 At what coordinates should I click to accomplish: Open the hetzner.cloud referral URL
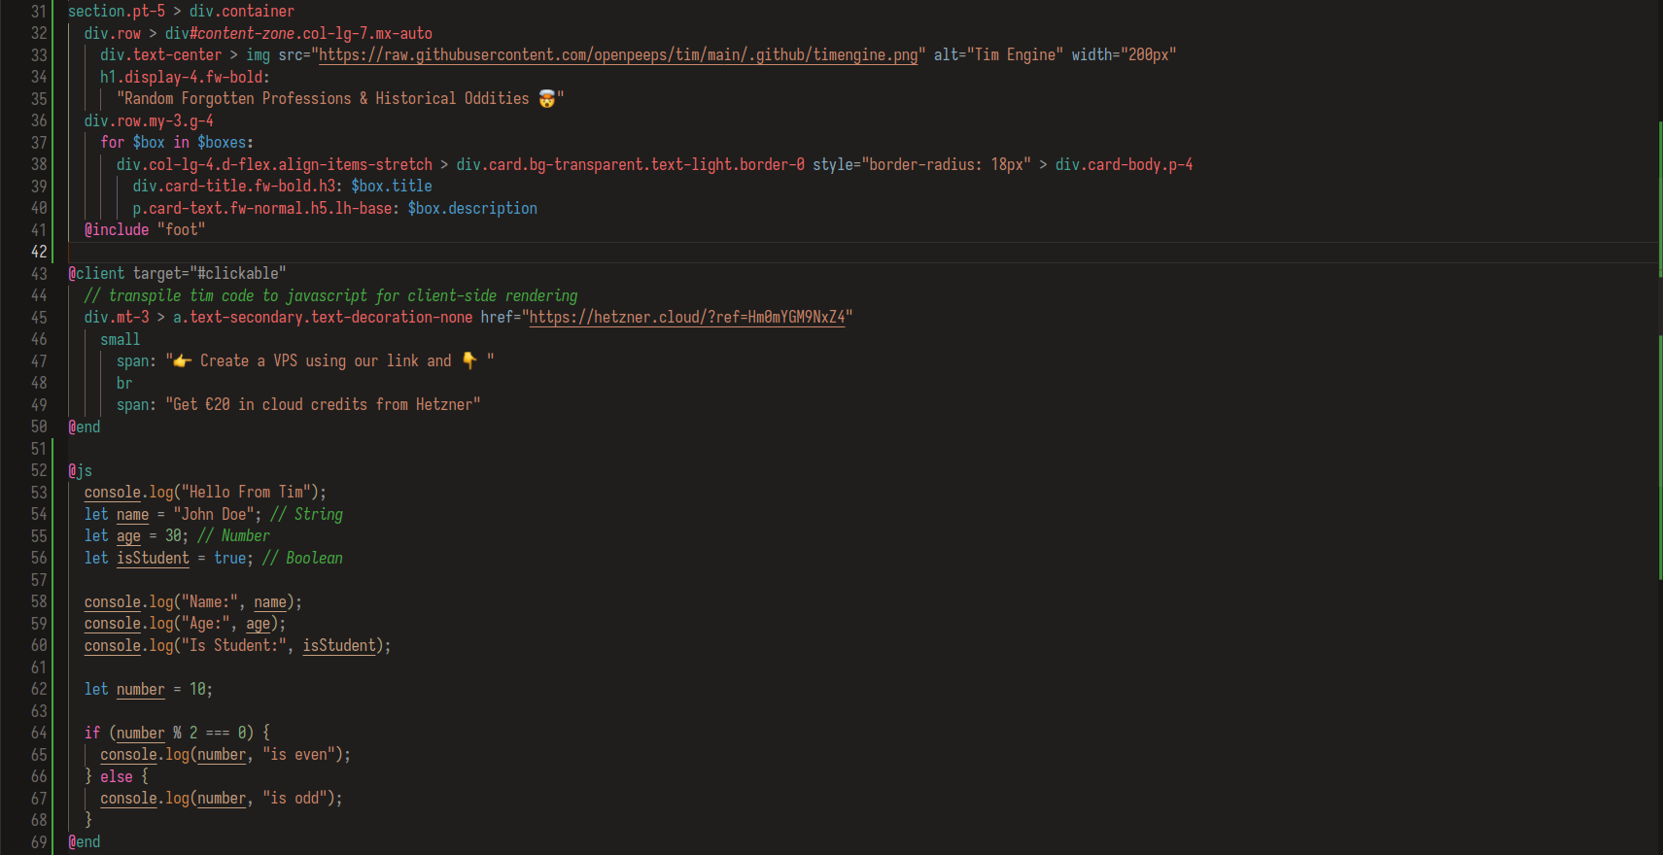pyautogui.click(x=687, y=318)
